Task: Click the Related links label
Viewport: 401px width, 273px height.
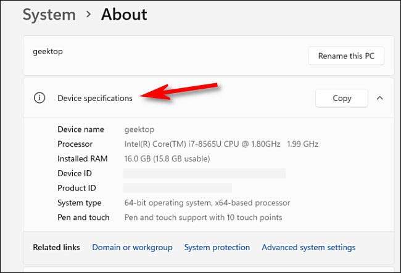Action: click(x=56, y=247)
